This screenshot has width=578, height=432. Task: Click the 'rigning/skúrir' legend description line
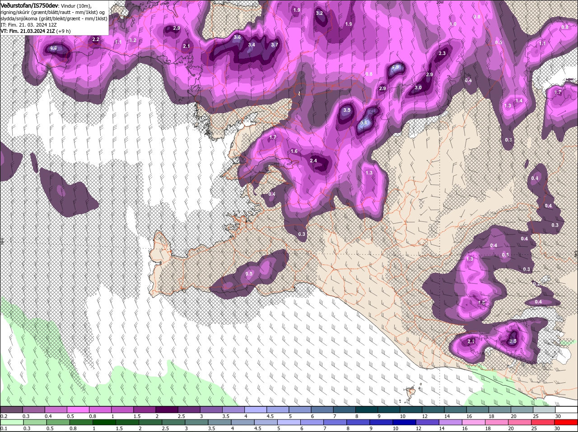(x=53, y=12)
